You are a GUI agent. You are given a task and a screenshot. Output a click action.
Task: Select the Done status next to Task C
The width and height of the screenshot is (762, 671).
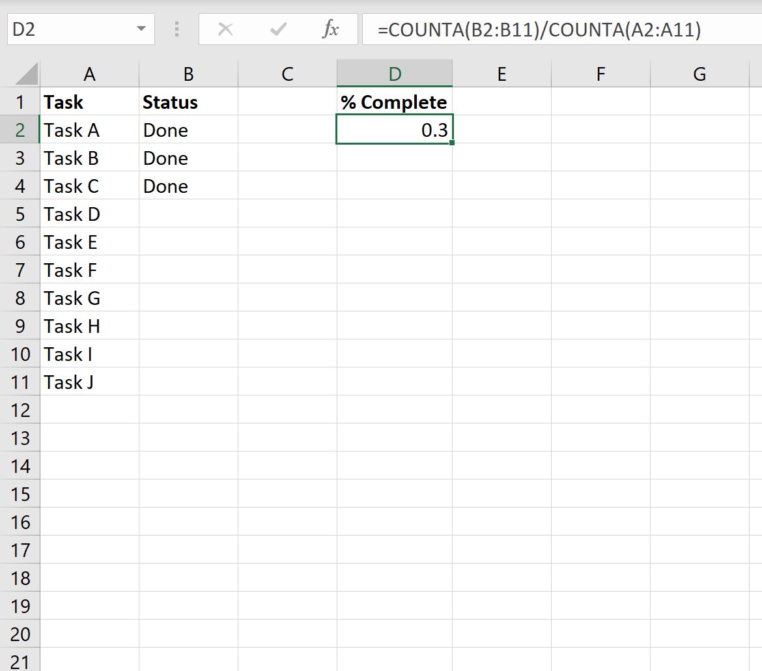(188, 186)
